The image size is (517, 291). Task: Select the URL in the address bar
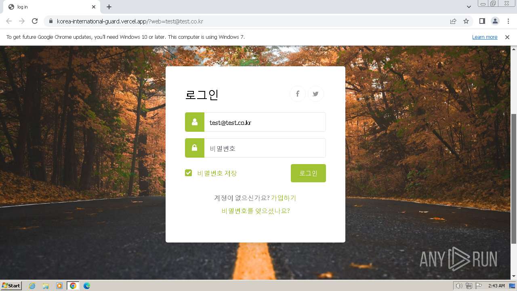click(130, 21)
